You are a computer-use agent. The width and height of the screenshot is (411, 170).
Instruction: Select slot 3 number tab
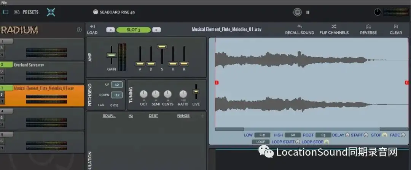(x=6, y=88)
